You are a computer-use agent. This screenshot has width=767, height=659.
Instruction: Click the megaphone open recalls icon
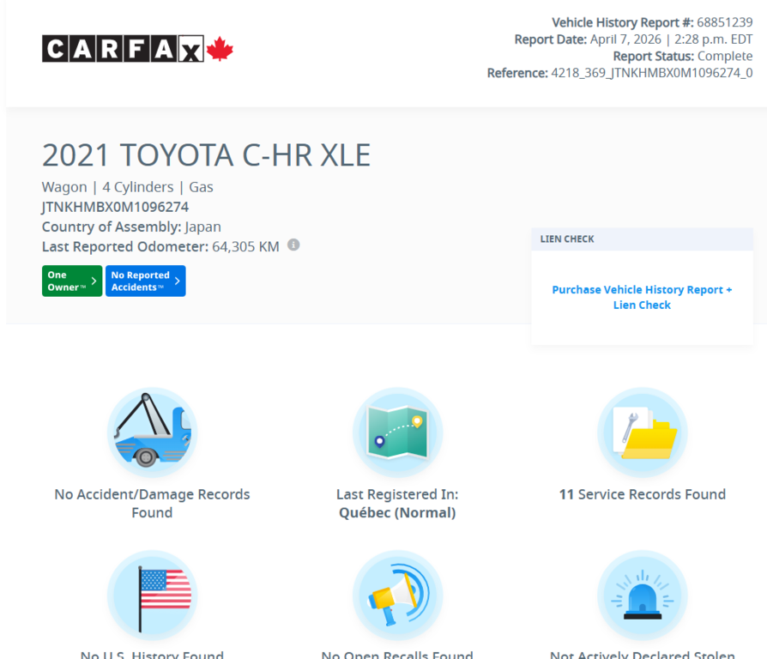pyautogui.click(x=397, y=595)
